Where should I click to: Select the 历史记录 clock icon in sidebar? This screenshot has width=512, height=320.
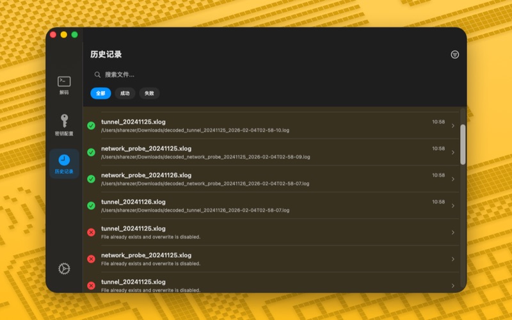[x=64, y=160]
